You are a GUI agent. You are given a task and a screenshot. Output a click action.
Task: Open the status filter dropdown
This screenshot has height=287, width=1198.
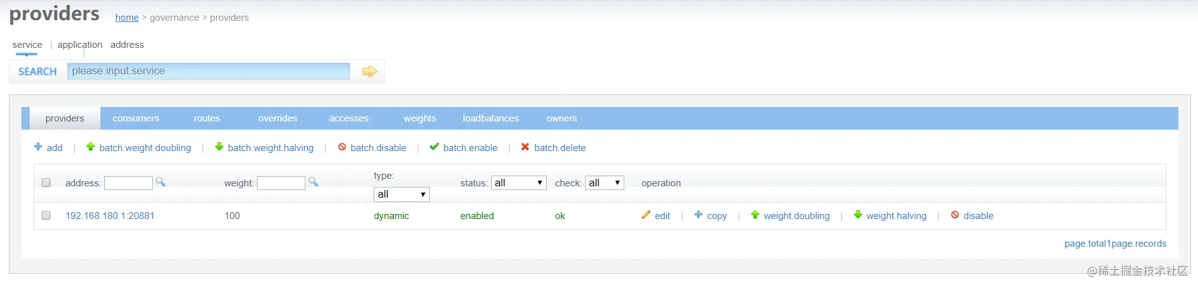click(519, 183)
